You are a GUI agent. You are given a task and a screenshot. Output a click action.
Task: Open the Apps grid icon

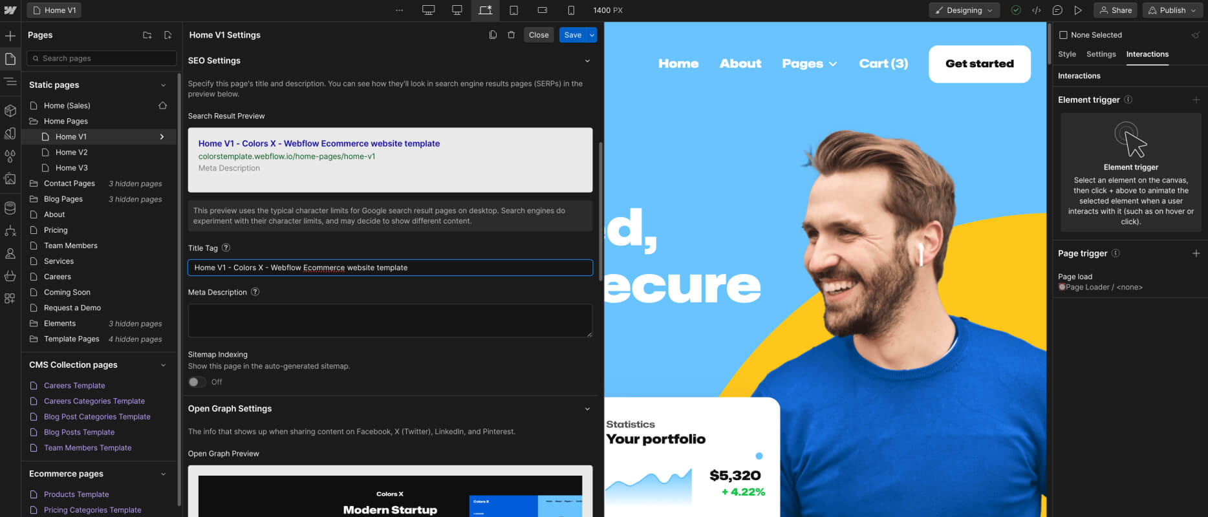point(10,299)
